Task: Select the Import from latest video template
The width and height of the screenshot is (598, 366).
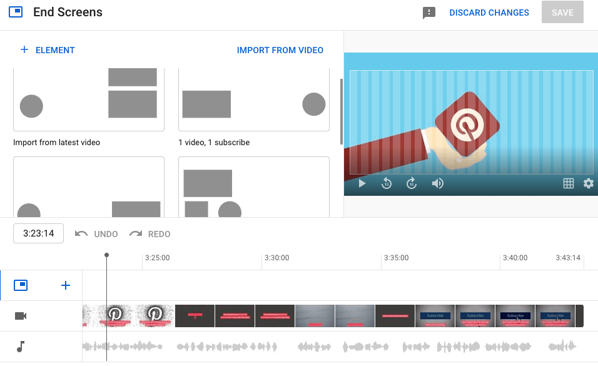Action: pyautogui.click(x=89, y=99)
